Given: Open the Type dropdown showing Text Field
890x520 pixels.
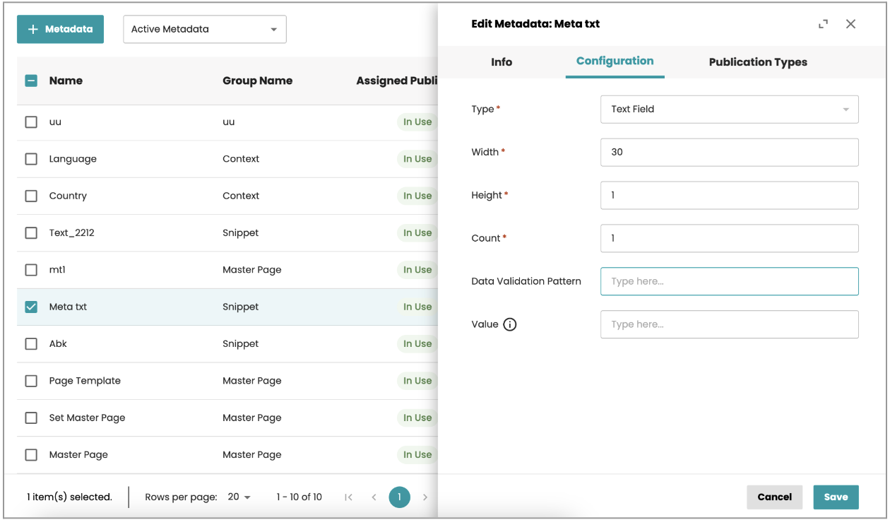Looking at the screenshot, I should [x=729, y=110].
